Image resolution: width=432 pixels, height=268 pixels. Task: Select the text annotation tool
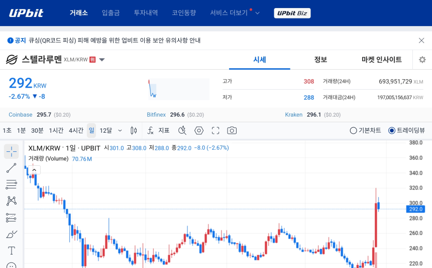[x=11, y=250]
